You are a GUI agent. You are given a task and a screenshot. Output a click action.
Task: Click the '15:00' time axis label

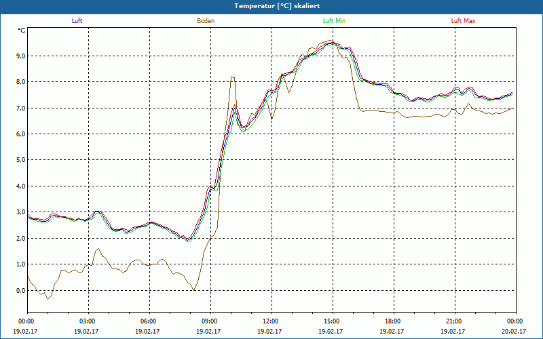(333, 321)
